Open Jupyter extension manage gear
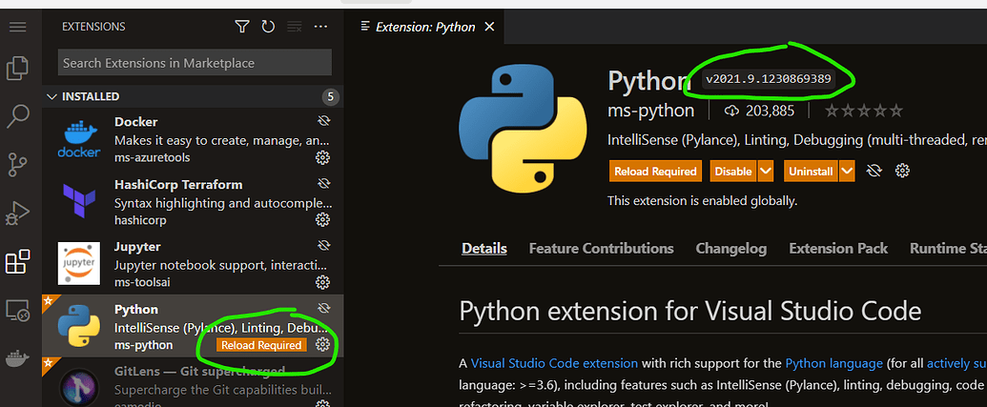The width and height of the screenshot is (987, 407). [322, 281]
